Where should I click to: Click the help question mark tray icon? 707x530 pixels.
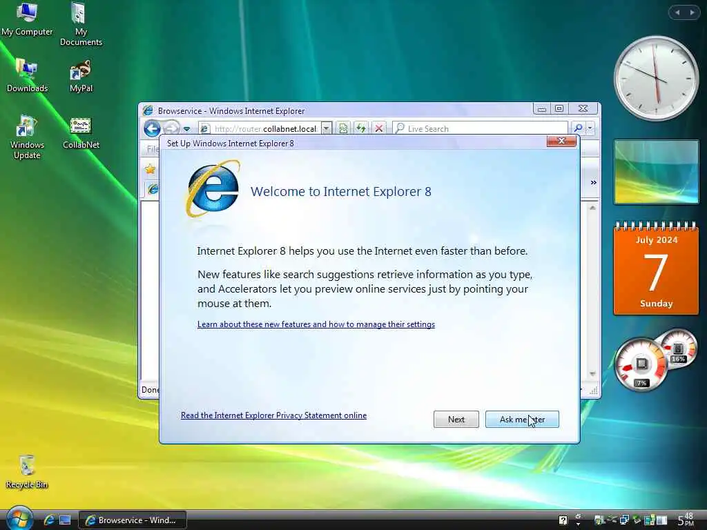click(563, 520)
